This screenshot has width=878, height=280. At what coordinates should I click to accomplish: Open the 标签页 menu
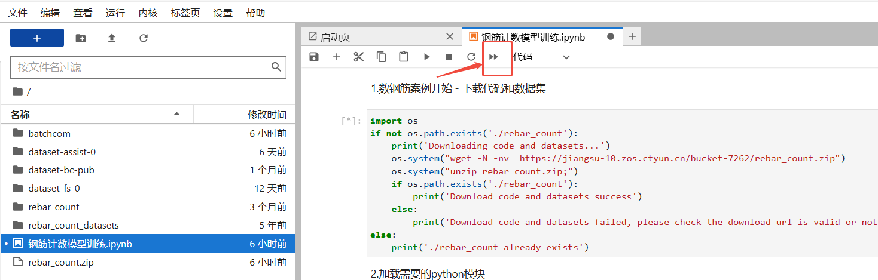(x=185, y=13)
